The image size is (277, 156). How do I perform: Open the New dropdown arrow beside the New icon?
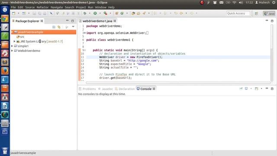18,13
